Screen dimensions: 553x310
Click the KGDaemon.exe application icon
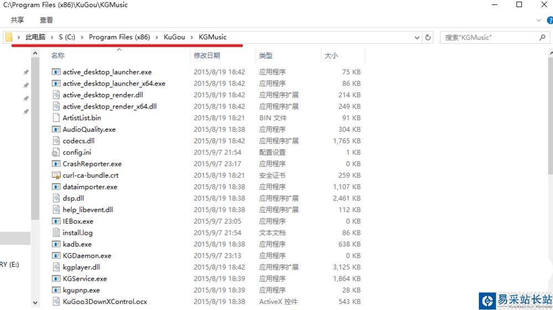pyautogui.click(x=56, y=256)
